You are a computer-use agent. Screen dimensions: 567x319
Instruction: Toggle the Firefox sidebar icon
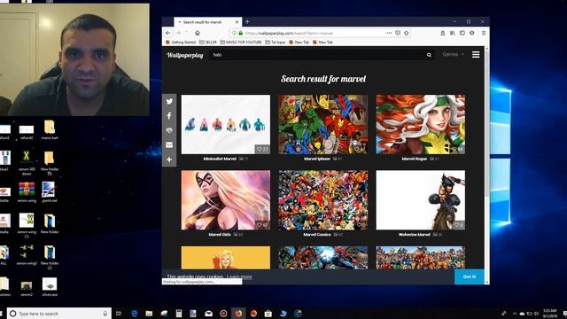coord(462,33)
